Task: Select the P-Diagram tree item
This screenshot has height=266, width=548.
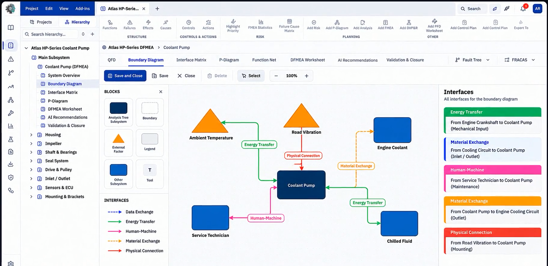Action: (58, 101)
